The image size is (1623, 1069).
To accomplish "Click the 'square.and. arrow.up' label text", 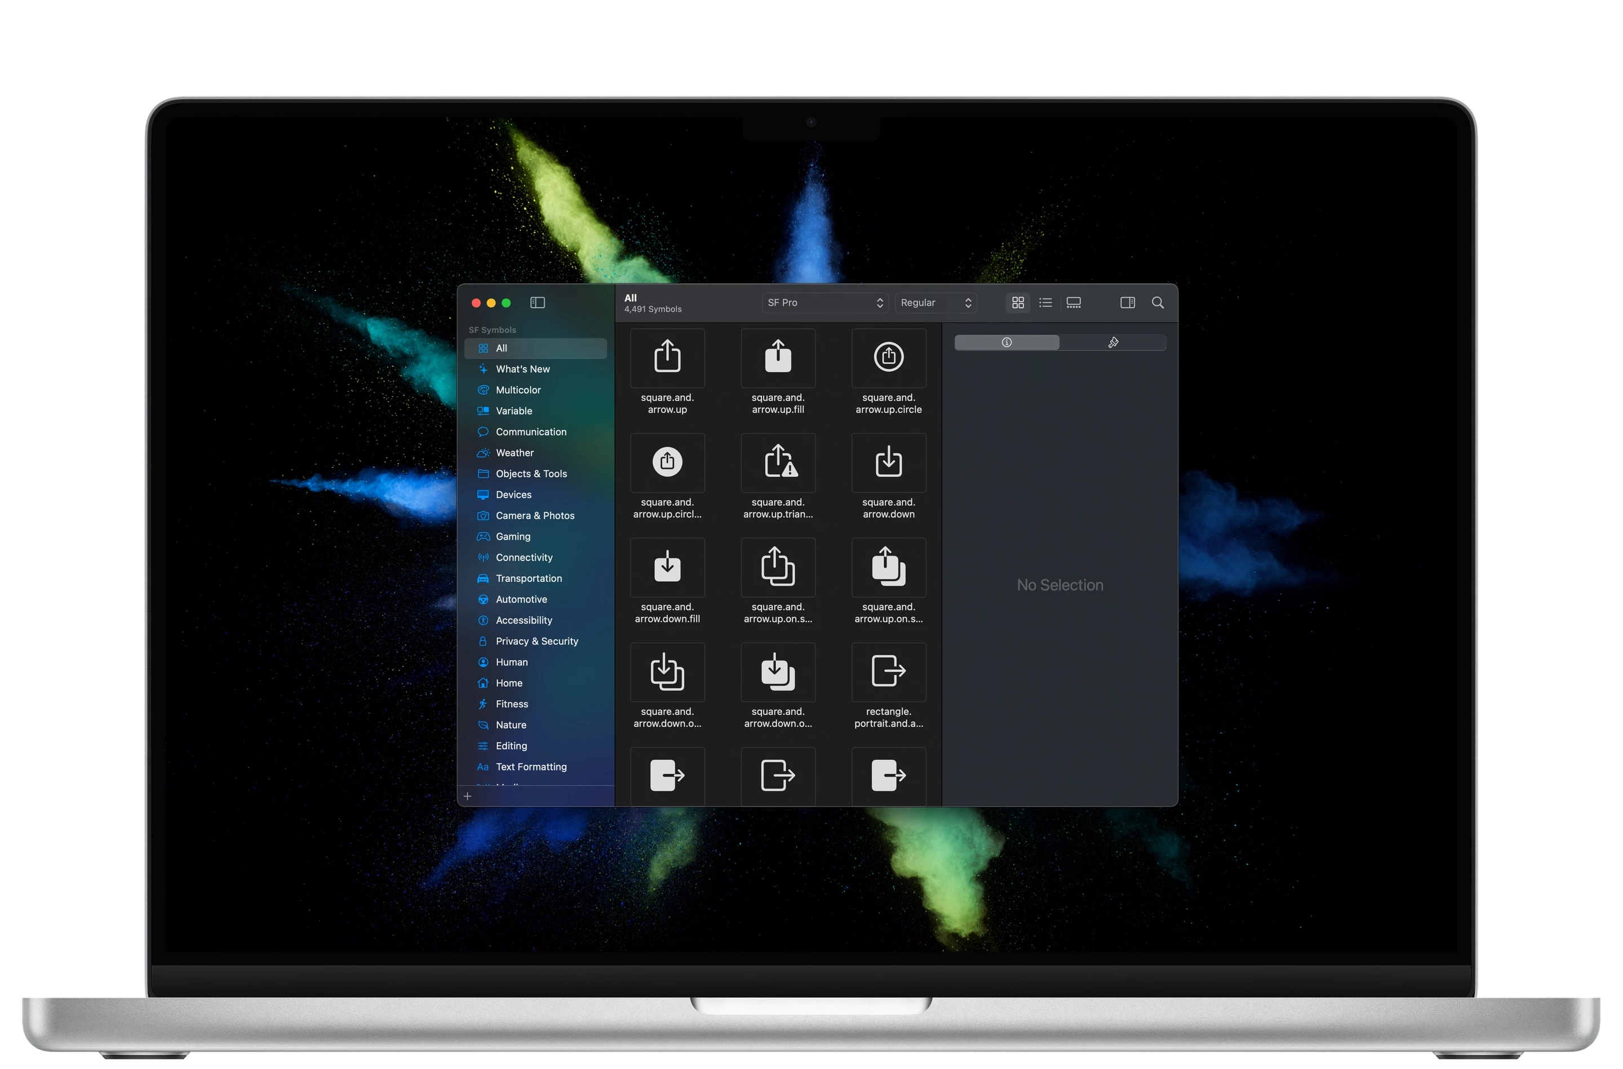I will (667, 404).
